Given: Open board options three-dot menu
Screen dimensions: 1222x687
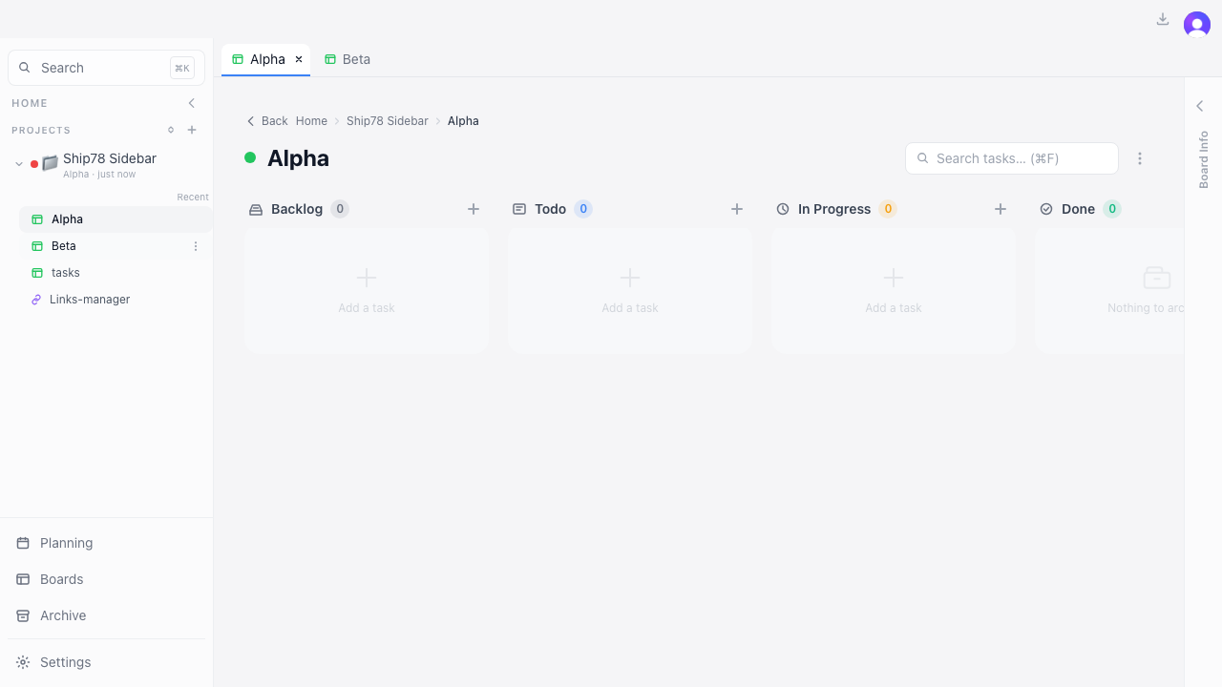Looking at the screenshot, I should (1139, 158).
